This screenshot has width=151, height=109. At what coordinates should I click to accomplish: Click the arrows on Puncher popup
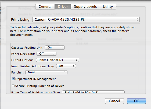pos(65,72)
